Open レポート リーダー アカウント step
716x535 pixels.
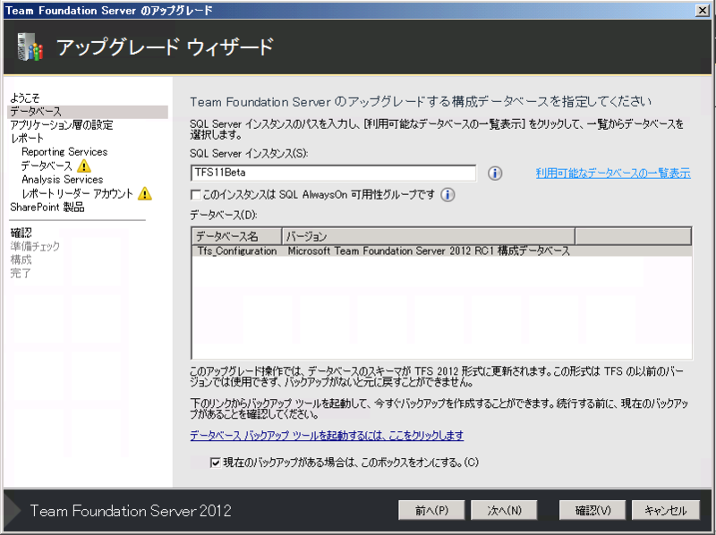coord(77,193)
